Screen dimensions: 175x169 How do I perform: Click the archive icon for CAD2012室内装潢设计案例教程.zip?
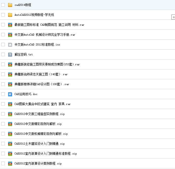click(10, 163)
